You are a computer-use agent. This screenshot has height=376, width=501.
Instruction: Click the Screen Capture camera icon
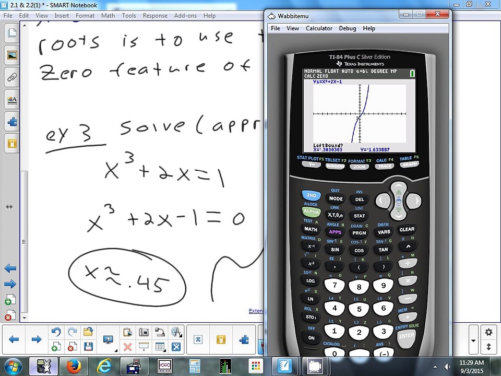[x=144, y=332]
